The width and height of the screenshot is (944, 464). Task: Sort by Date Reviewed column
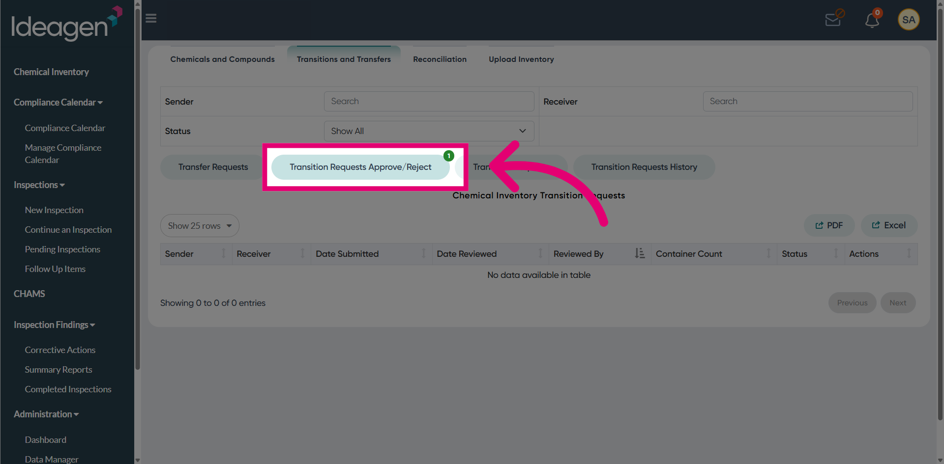coord(490,254)
